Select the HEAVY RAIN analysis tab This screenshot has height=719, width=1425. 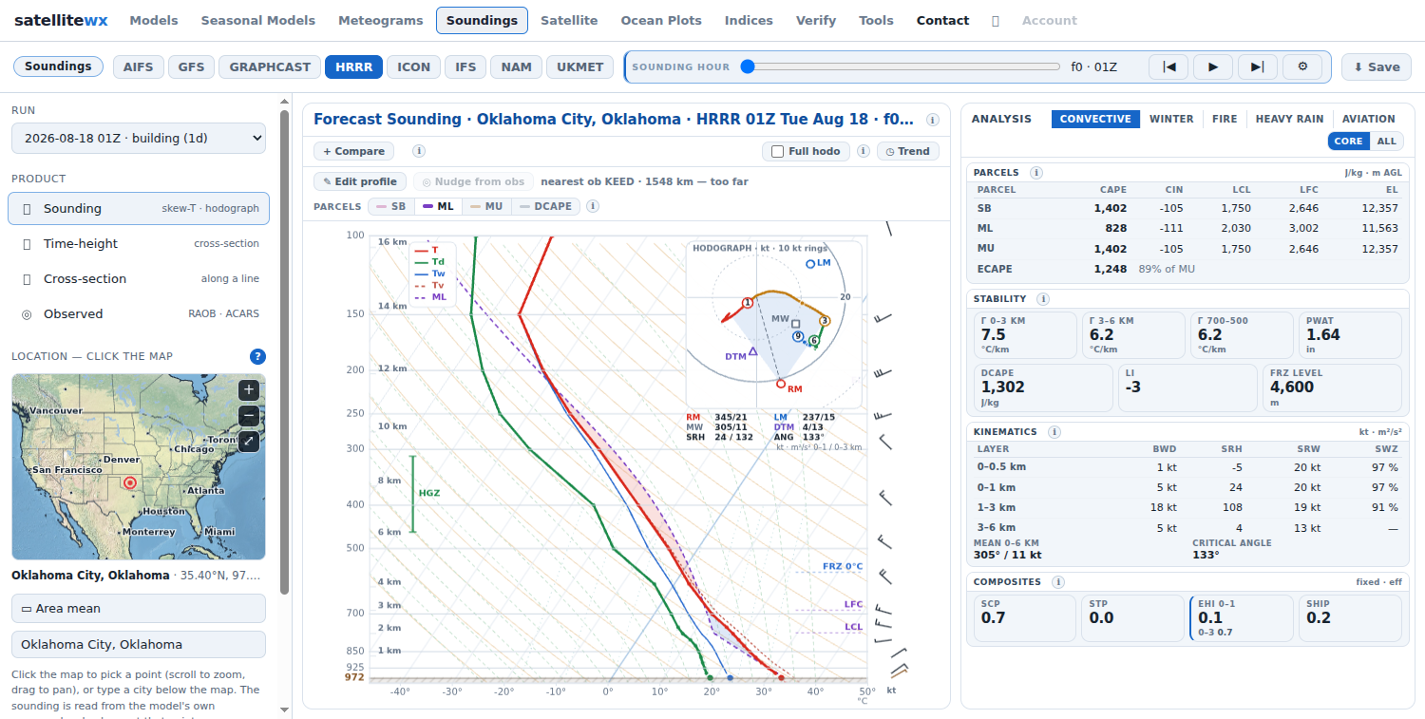[1289, 119]
